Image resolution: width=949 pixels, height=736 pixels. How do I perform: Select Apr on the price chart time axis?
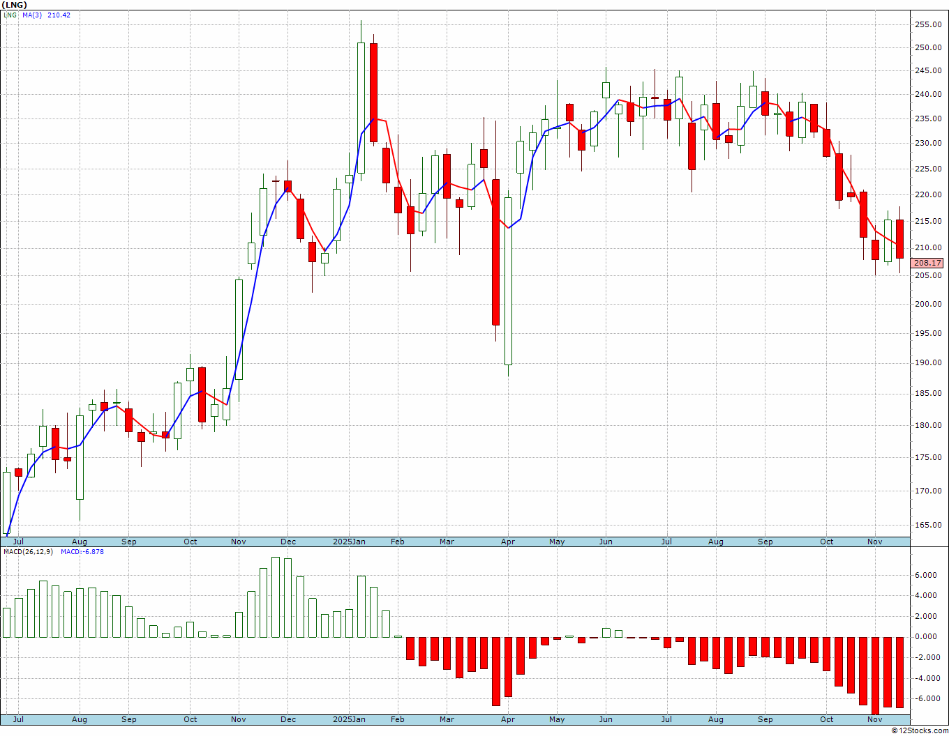508,542
